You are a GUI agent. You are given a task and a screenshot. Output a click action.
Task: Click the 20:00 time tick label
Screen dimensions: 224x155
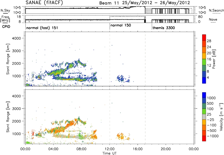tap(166, 149)
